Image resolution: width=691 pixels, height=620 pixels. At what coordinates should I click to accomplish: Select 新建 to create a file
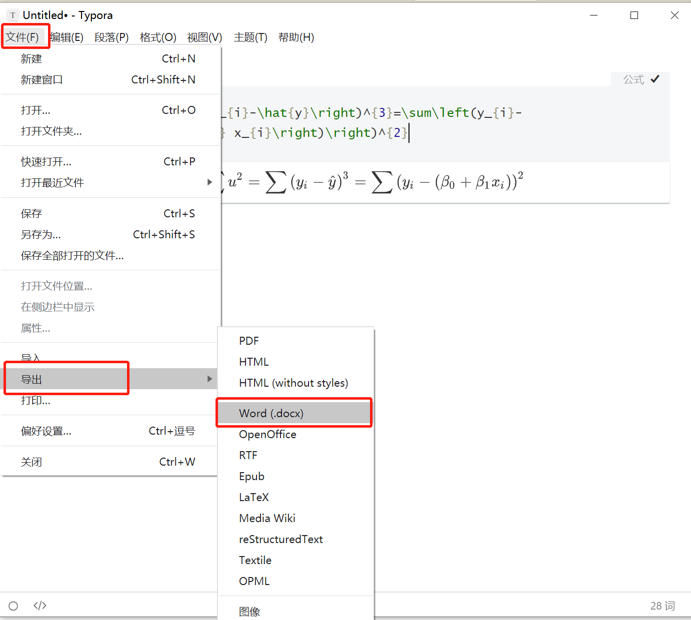click(31, 58)
